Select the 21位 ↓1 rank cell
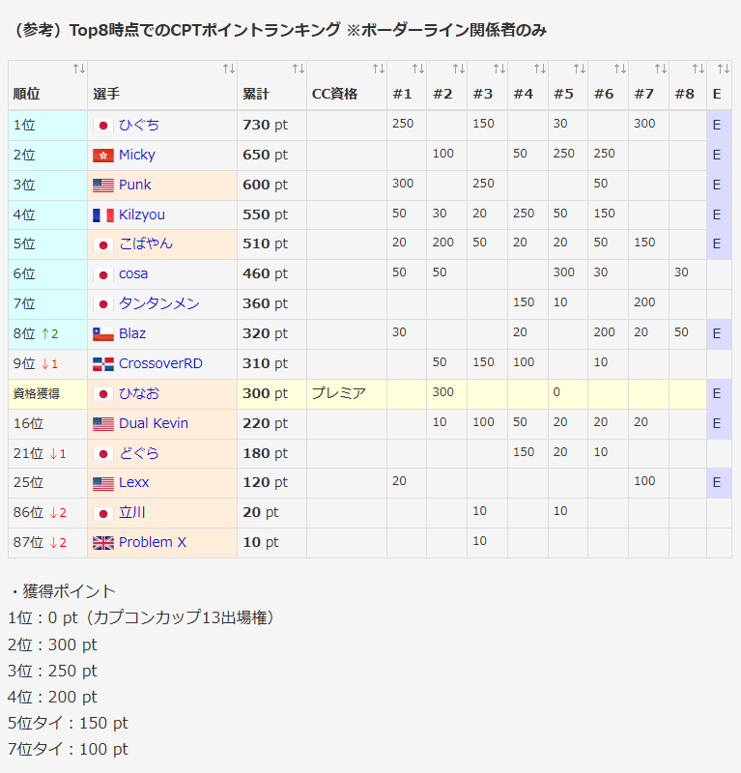741x773 pixels. (48, 453)
